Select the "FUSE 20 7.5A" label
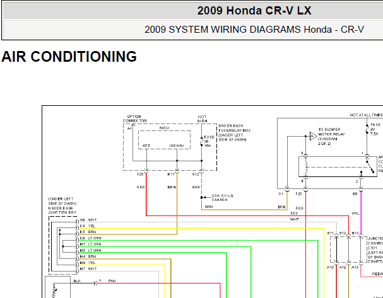 point(375,129)
